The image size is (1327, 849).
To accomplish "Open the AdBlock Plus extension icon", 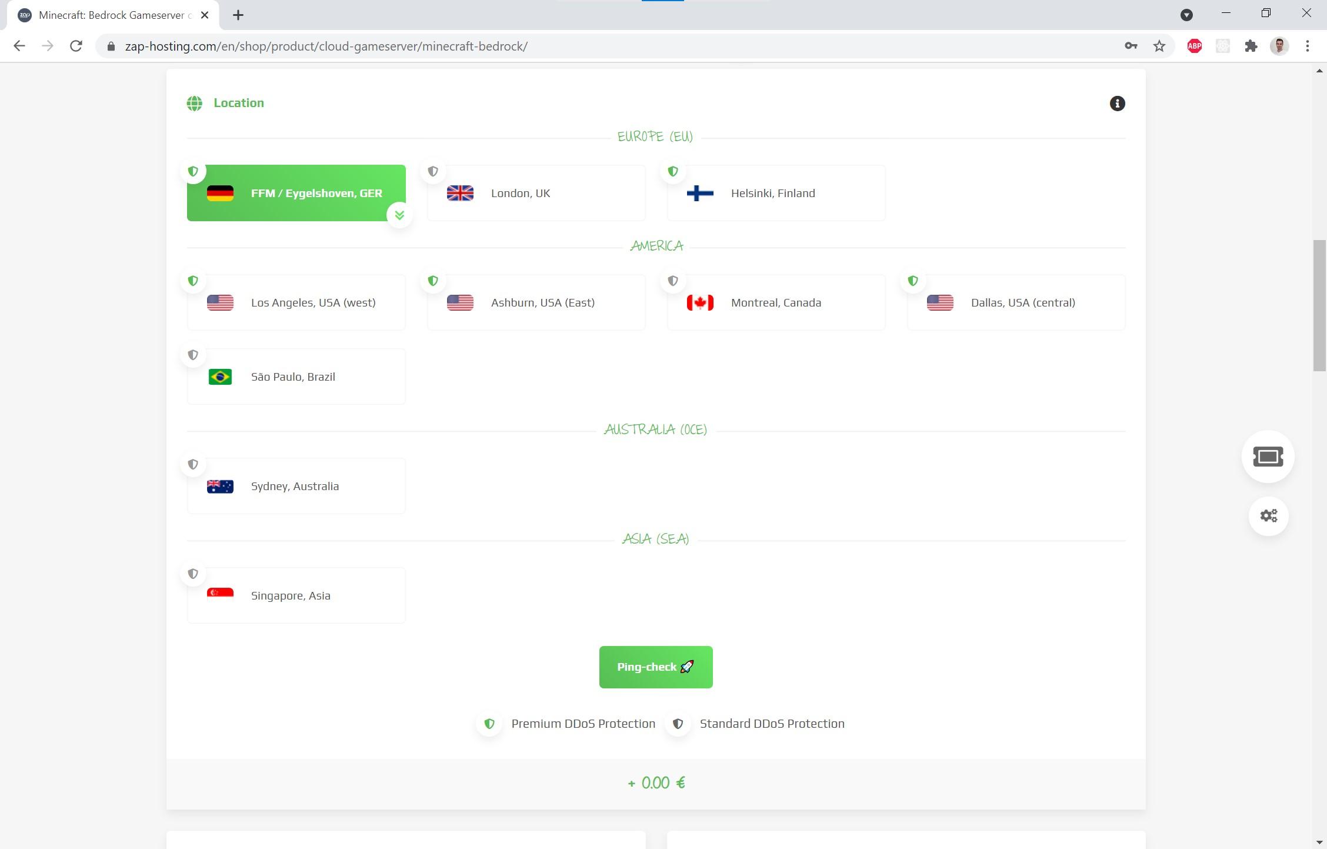I will pos(1194,46).
